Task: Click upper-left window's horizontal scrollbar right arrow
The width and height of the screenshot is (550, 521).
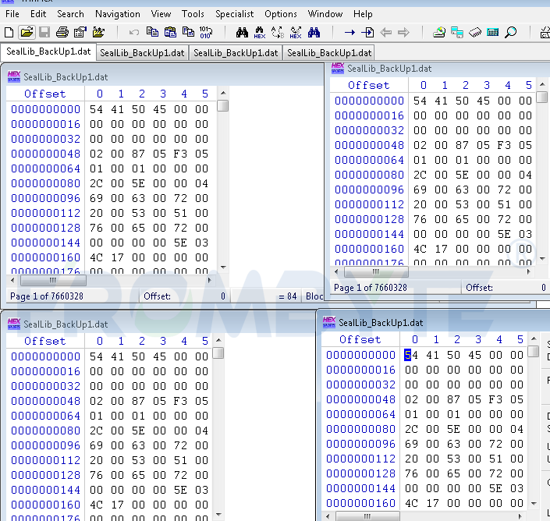Action: [x=209, y=280]
